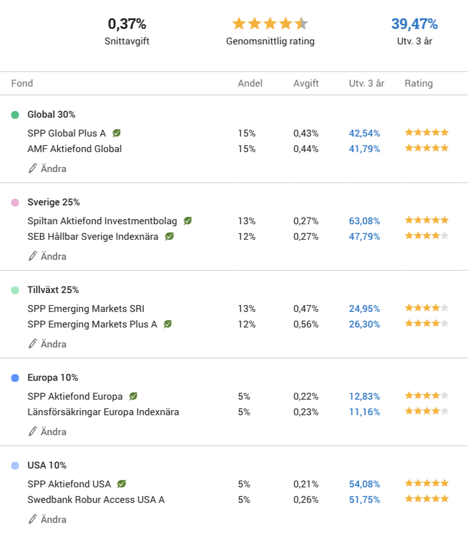Open the Swedbank Robur Access USA A fund
Image resolution: width=468 pixels, height=534 pixels.
(96, 500)
